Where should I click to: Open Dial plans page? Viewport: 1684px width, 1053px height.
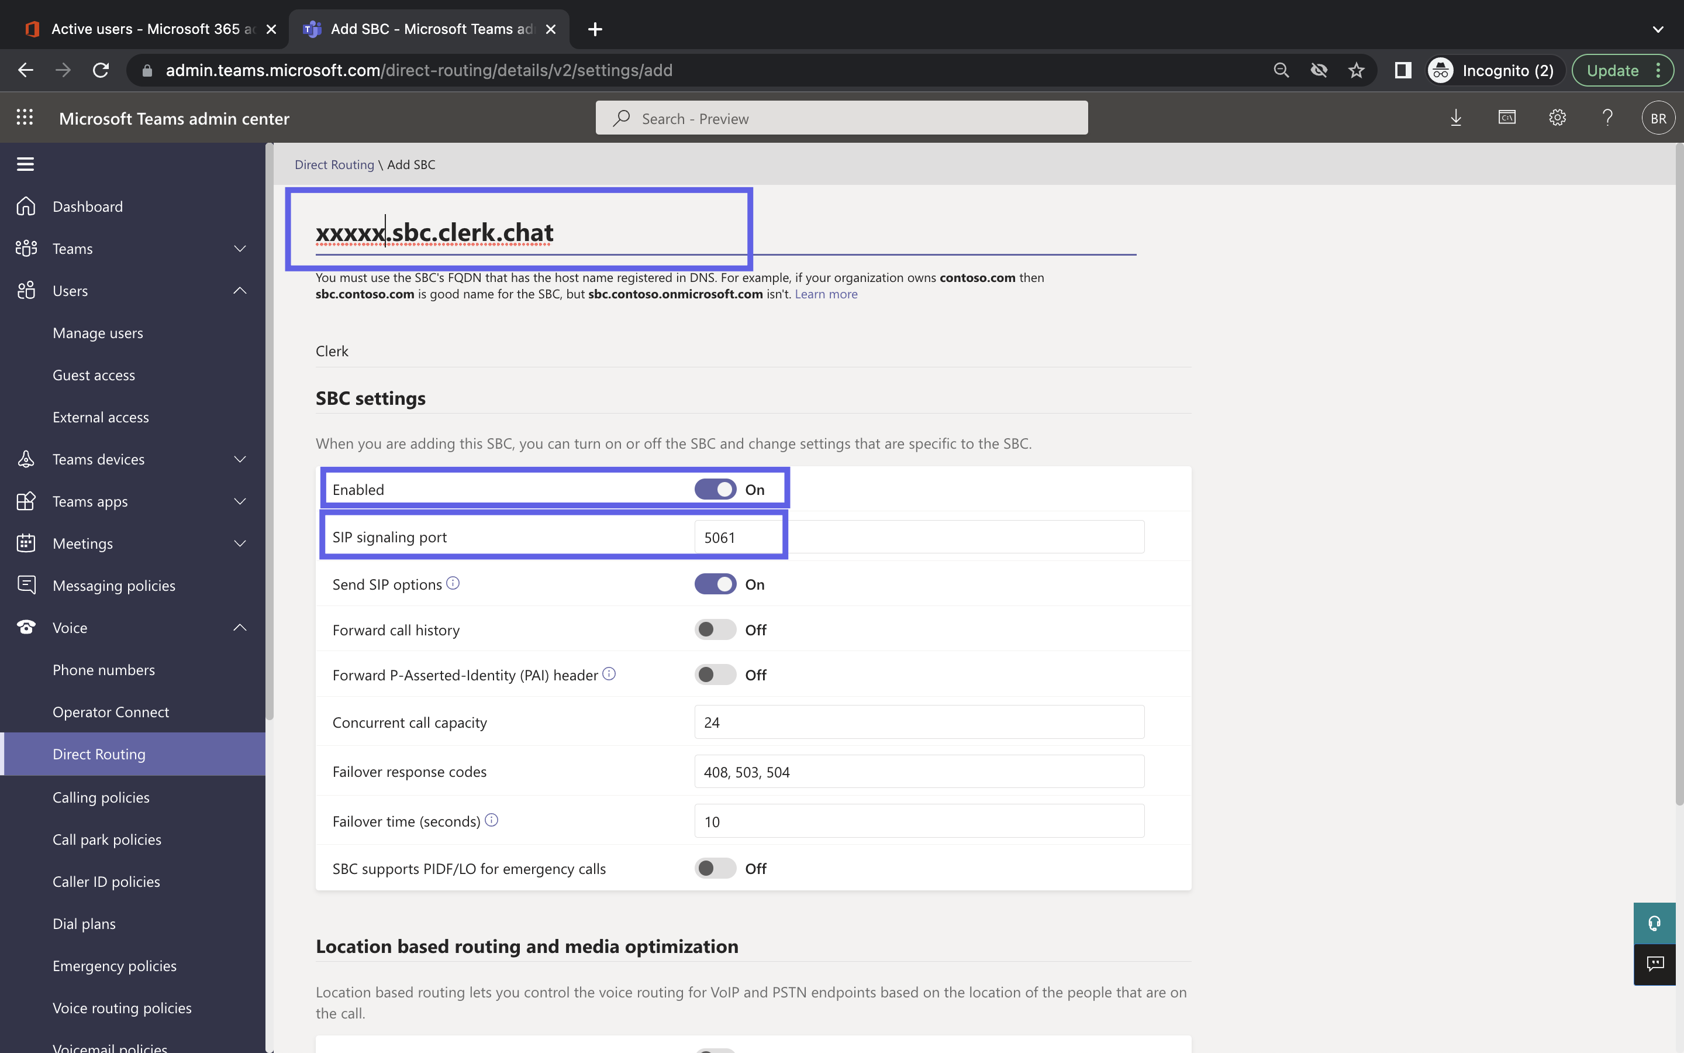[x=84, y=924]
